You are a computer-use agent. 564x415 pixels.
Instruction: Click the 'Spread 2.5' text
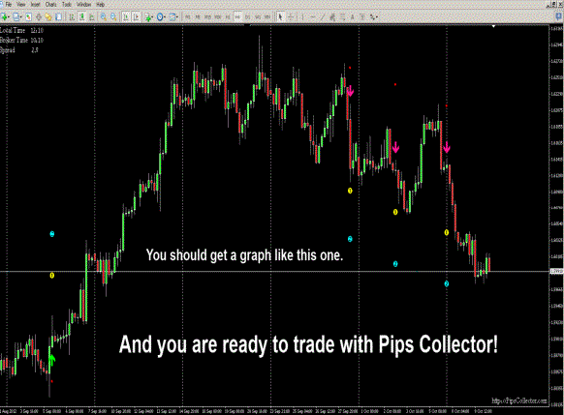19,50
